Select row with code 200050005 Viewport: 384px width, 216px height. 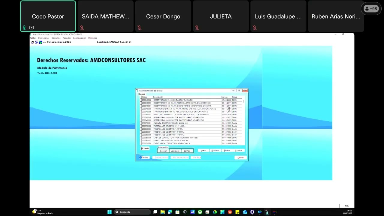pyautogui.click(x=191, y=135)
